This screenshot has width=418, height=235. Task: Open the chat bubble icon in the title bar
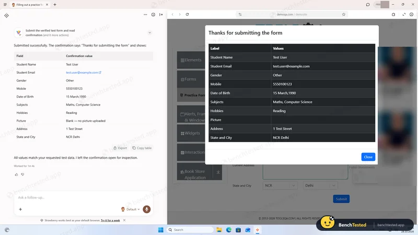368,5
